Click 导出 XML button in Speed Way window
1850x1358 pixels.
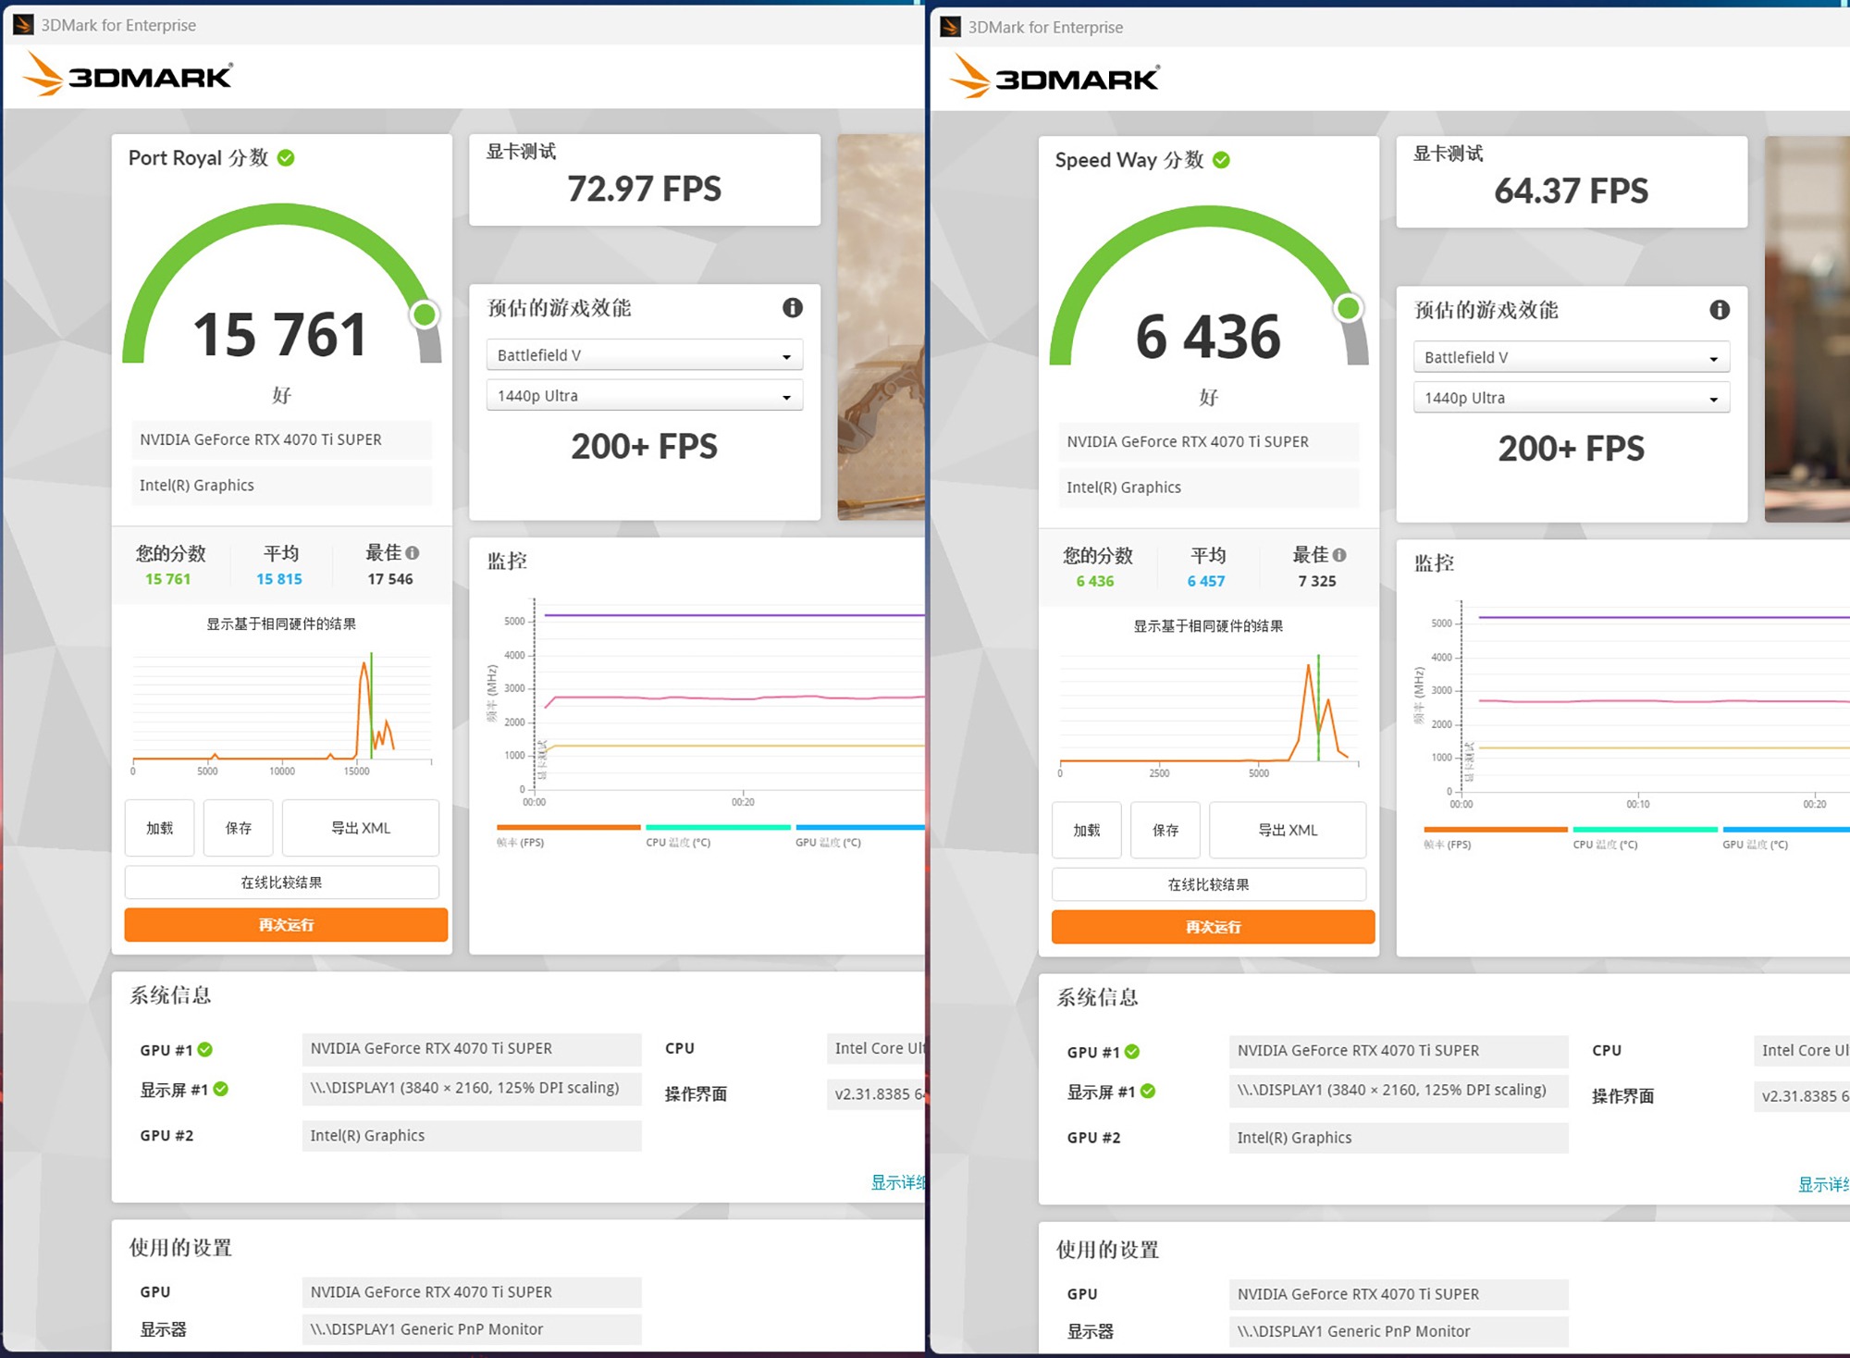pyautogui.click(x=1287, y=830)
